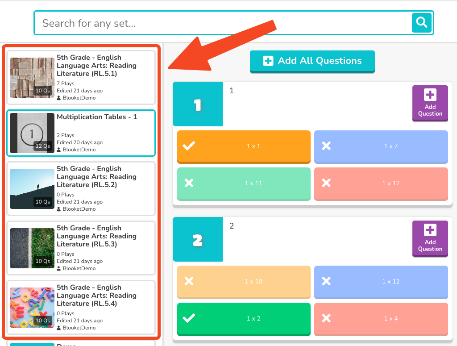
Task: Click the stacked books thumbnail image
Action: (x=32, y=78)
